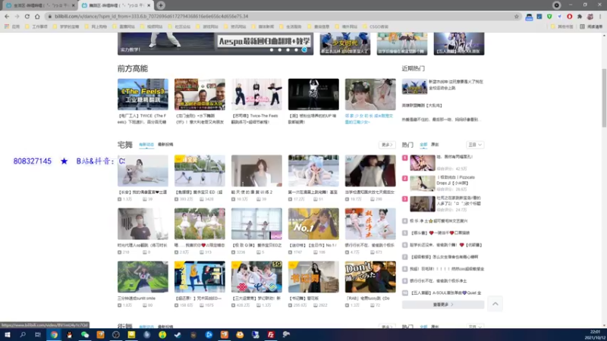Click the 前方高能 section heading
This screenshot has width=607, height=341.
point(133,68)
